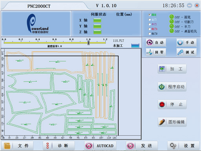
Task: Select the 半刀 radio button
Action: pyautogui.click(x=150, y=24)
